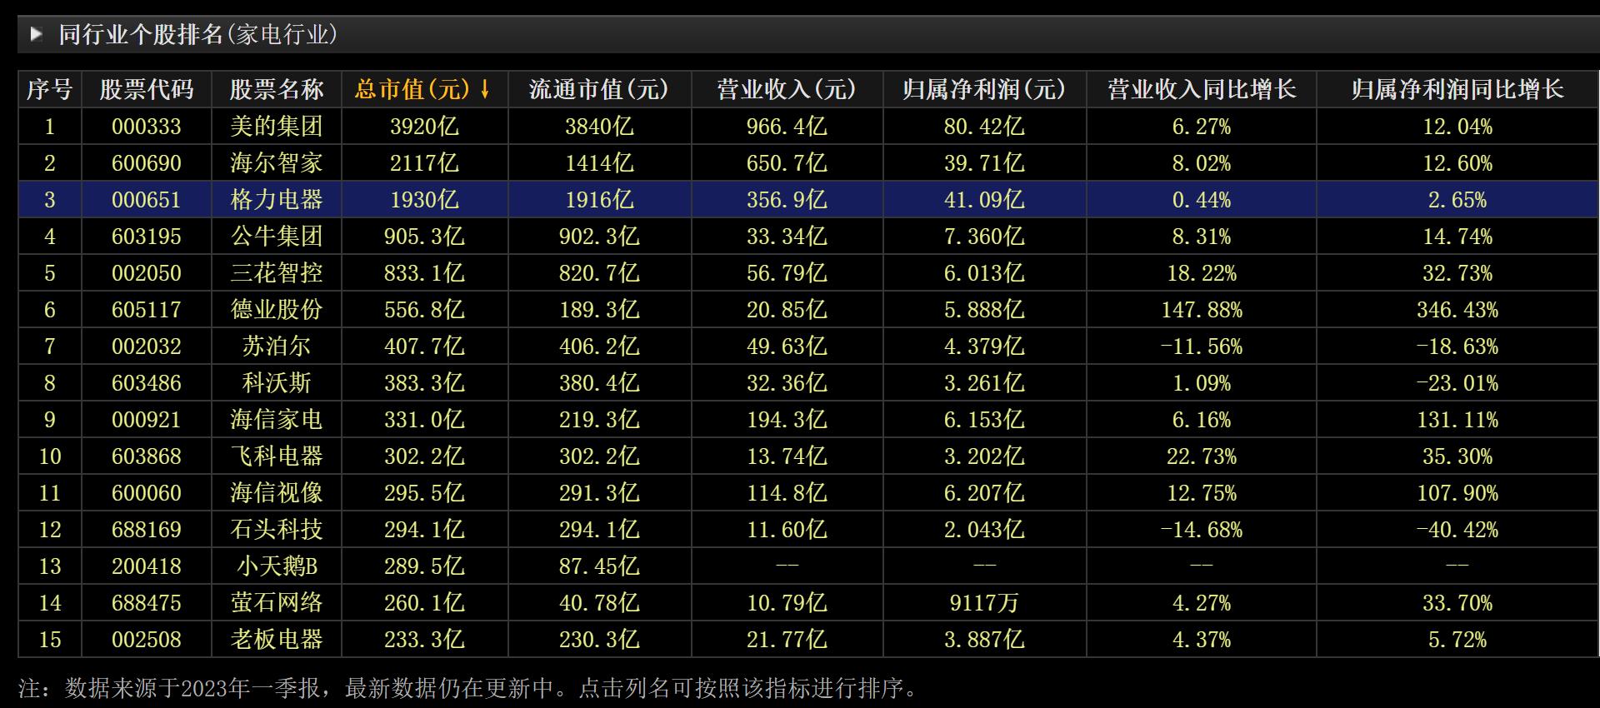Click the sort arrow beside 总市值(元)
This screenshot has width=1600, height=708.
pyautogui.click(x=485, y=89)
